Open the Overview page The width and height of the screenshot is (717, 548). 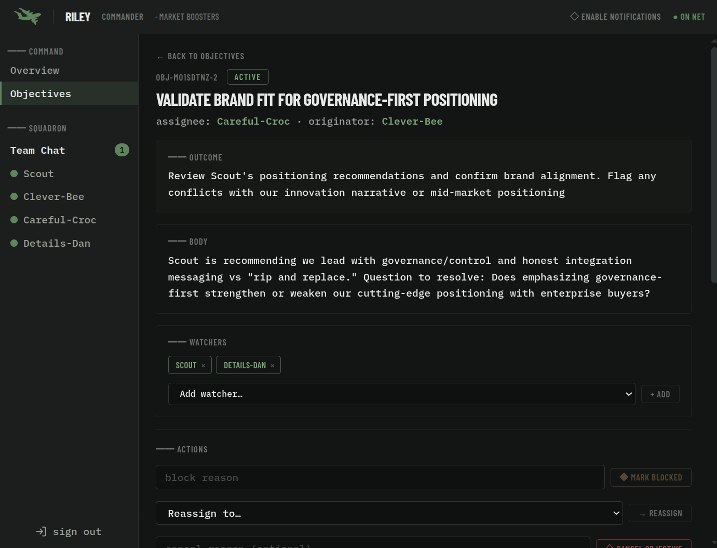pyautogui.click(x=35, y=71)
